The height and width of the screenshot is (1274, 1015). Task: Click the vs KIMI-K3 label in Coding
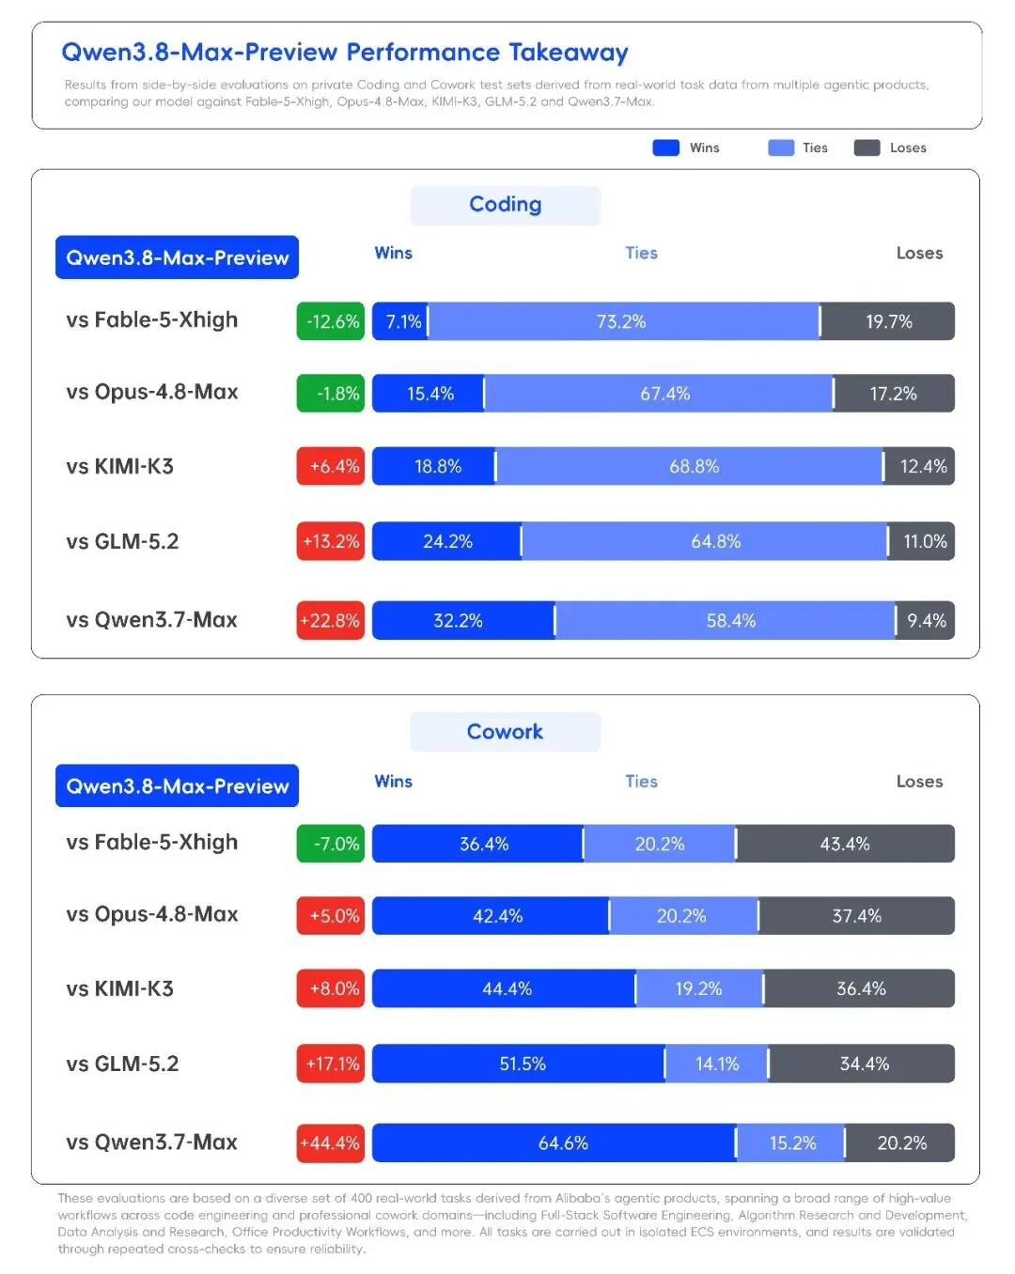(x=119, y=466)
